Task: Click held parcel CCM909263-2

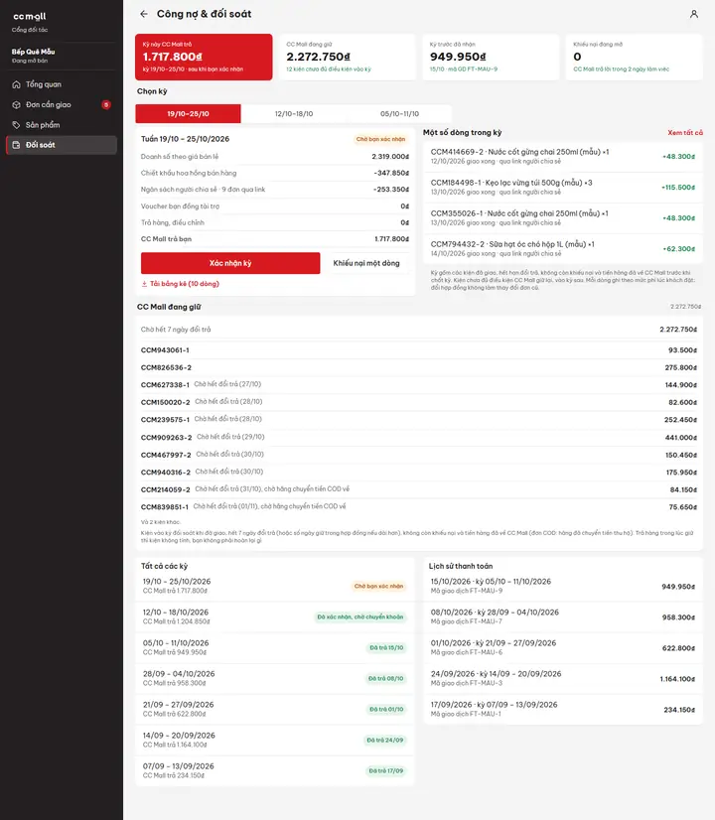Action: [419, 437]
